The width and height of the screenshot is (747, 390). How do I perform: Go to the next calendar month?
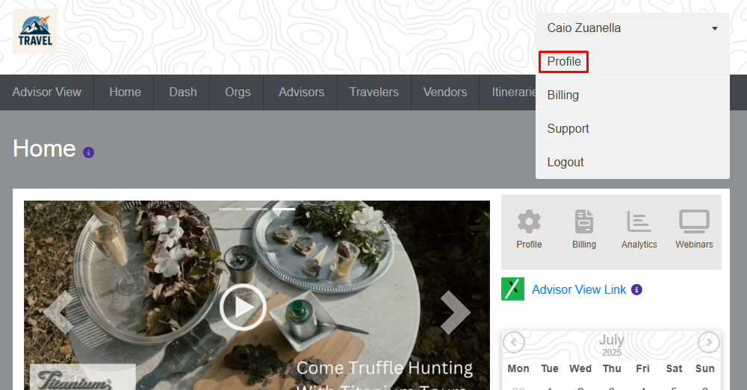(x=709, y=342)
